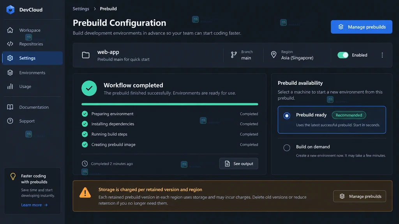Click the large Workflow completed checkmark icon
The height and width of the screenshot is (224, 399).
point(89,88)
